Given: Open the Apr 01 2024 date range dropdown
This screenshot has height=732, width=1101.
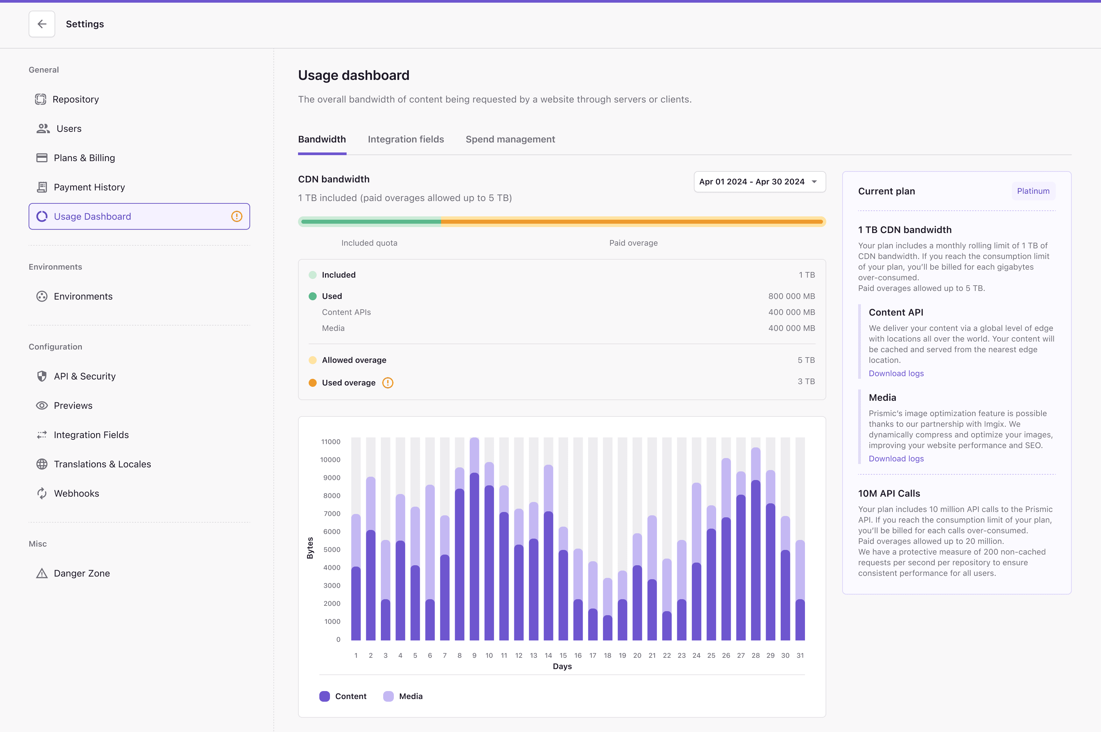Looking at the screenshot, I should pyautogui.click(x=759, y=182).
